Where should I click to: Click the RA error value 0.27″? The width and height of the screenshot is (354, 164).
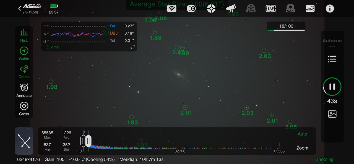click(x=129, y=26)
